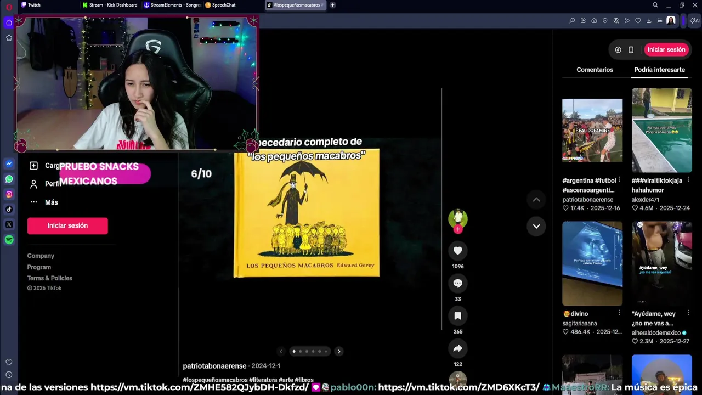Switch to Stream - Kick Dashboard tab
The height and width of the screenshot is (395, 702).
[110, 5]
